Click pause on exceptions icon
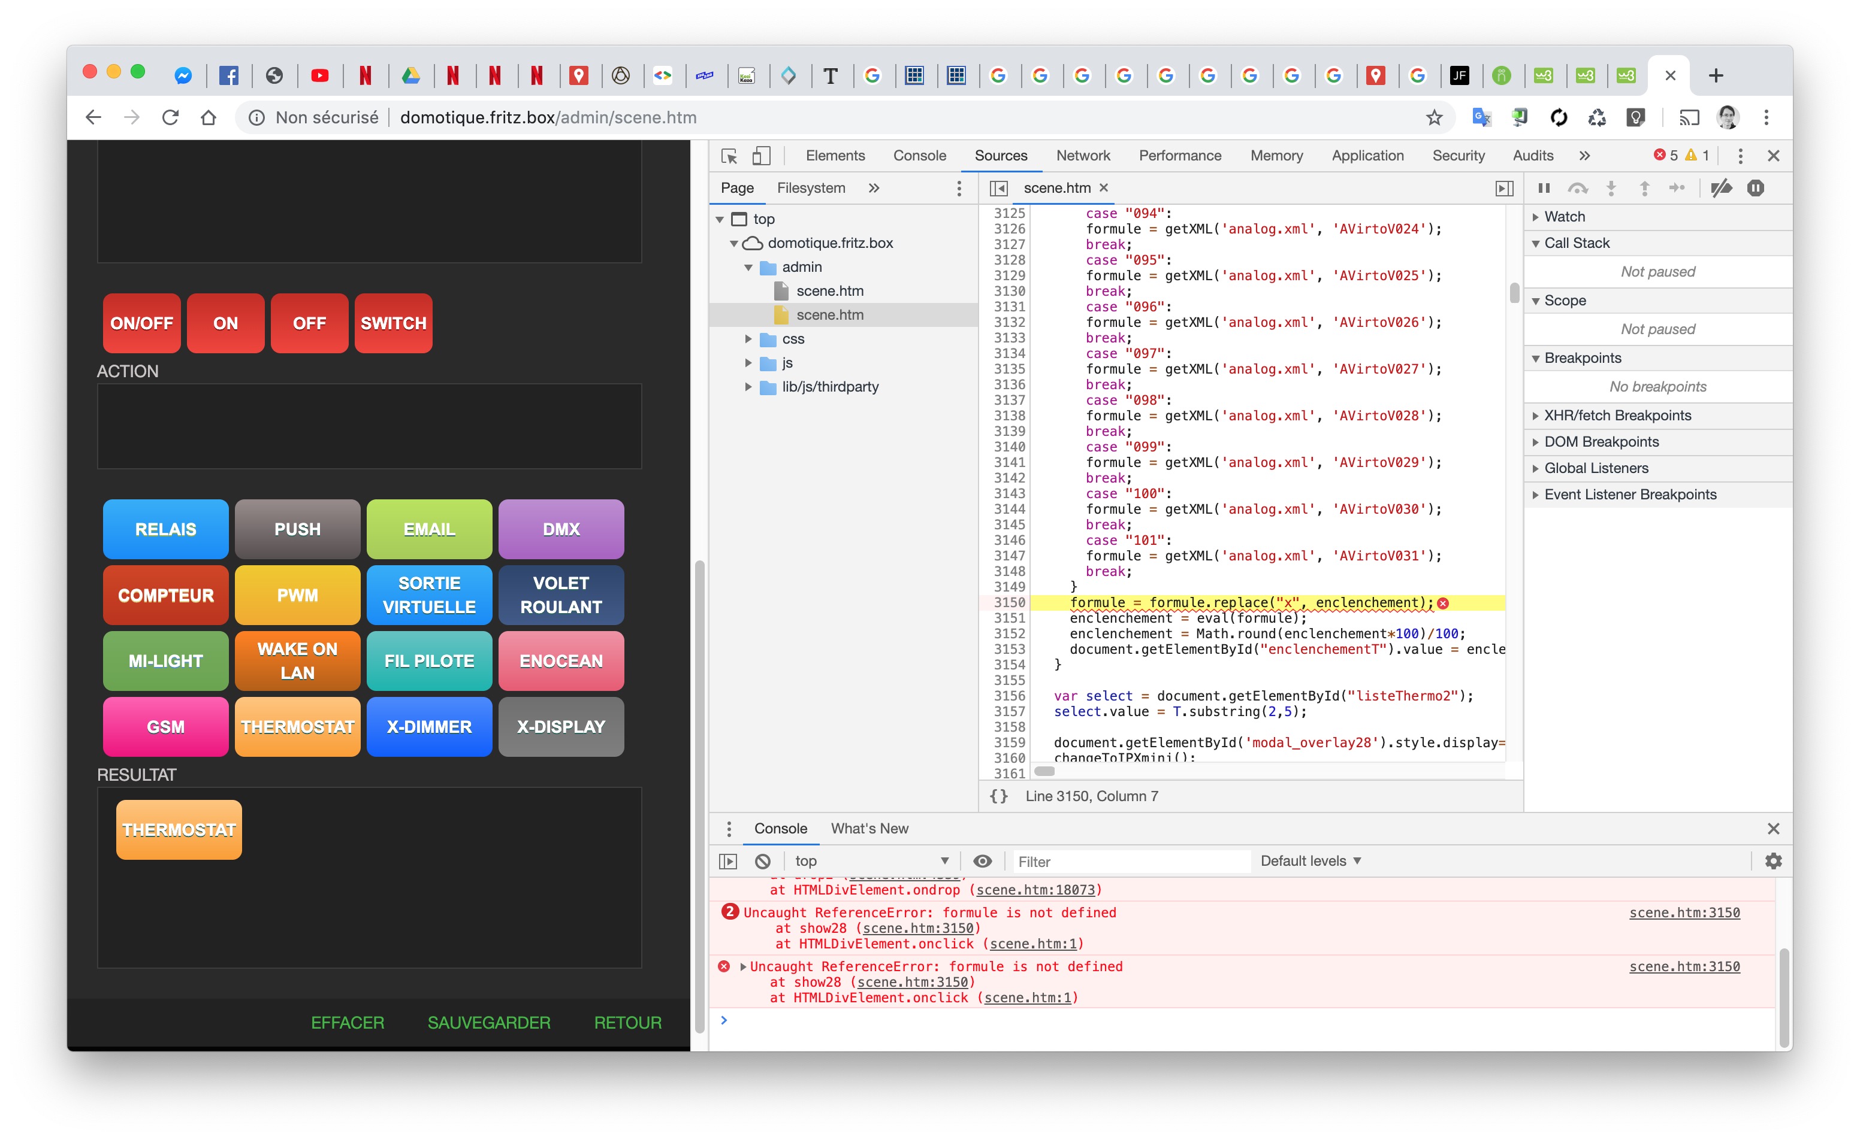1860x1140 pixels. click(x=1756, y=188)
